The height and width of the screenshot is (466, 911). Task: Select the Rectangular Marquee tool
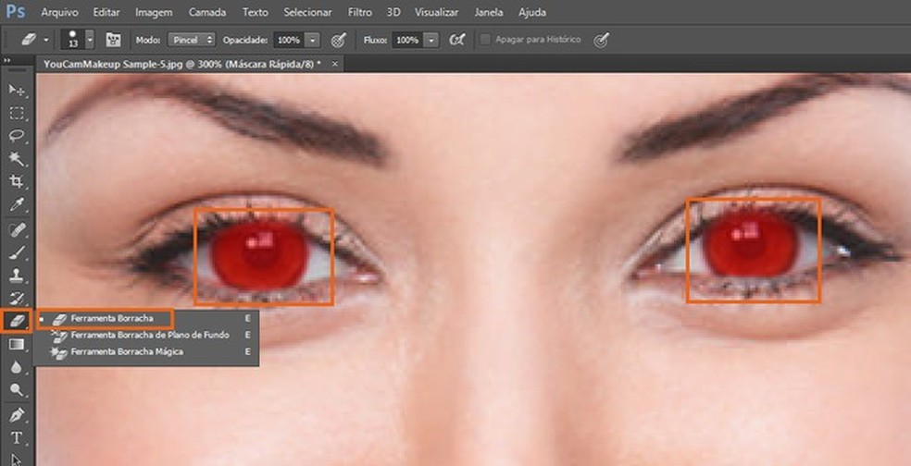tap(17, 113)
